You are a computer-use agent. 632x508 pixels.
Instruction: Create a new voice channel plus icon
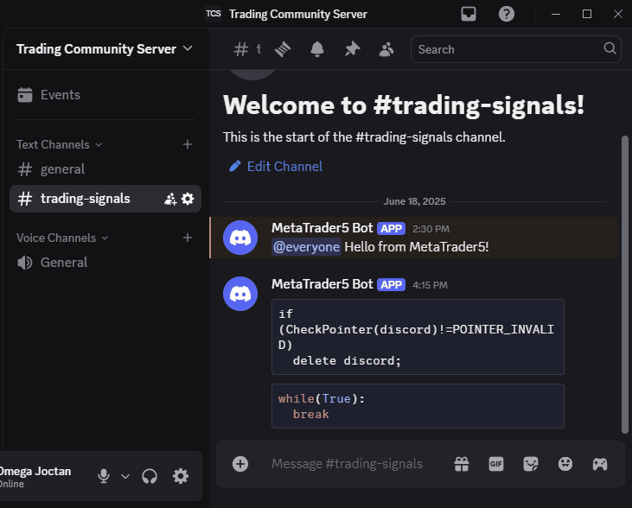[x=188, y=238]
